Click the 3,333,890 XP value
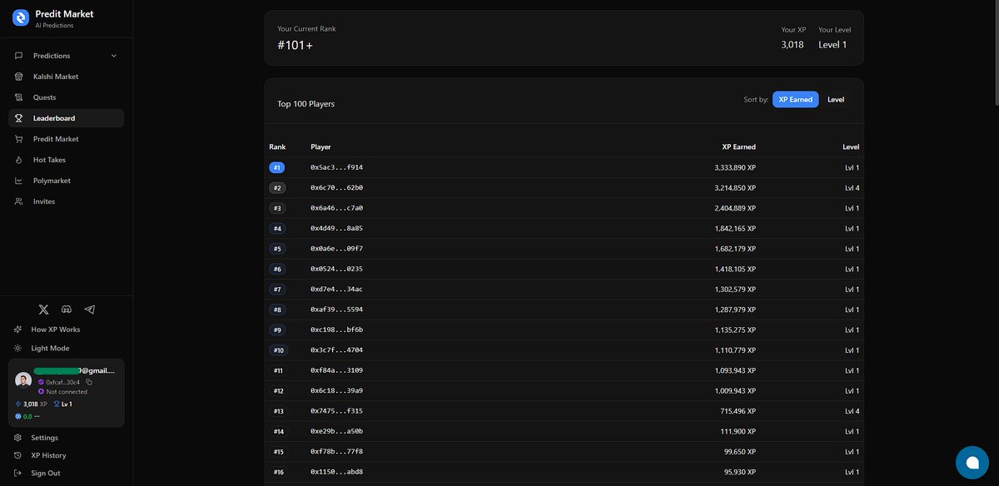The height and width of the screenshot is (486, 999). pos(735,167)
